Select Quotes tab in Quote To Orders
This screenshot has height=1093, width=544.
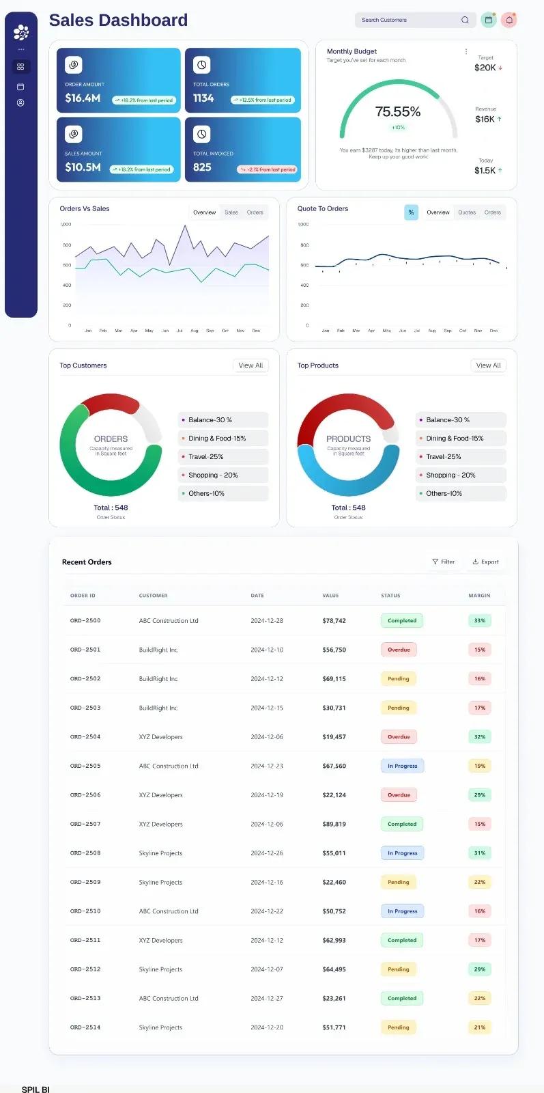(467, 212)
